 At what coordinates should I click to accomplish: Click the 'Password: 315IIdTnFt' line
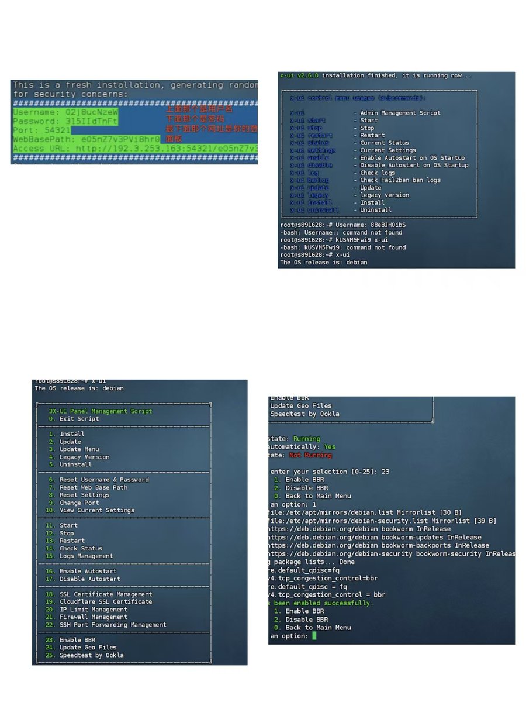click(x=65, y=121)
